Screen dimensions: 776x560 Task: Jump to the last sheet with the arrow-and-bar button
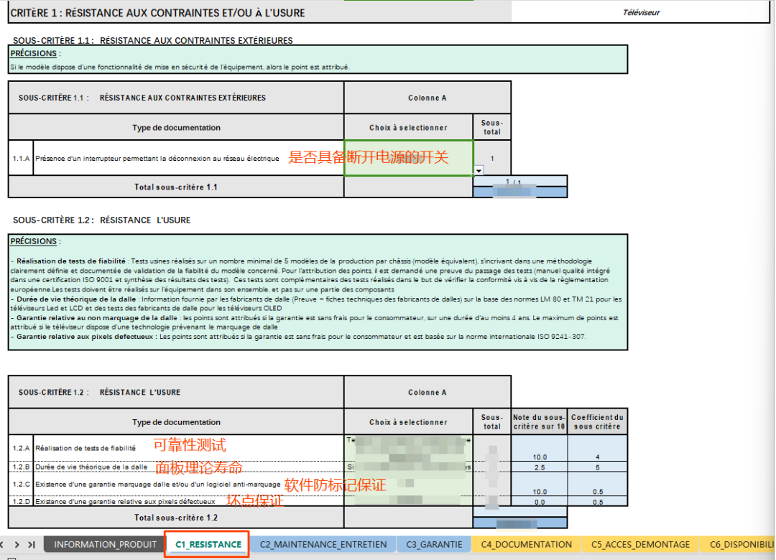(32, 545)
